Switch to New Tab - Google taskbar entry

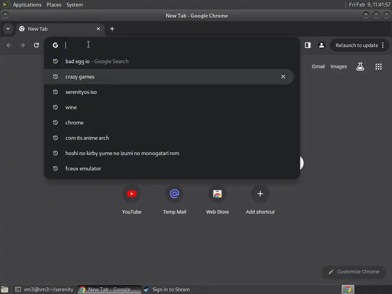109,289
